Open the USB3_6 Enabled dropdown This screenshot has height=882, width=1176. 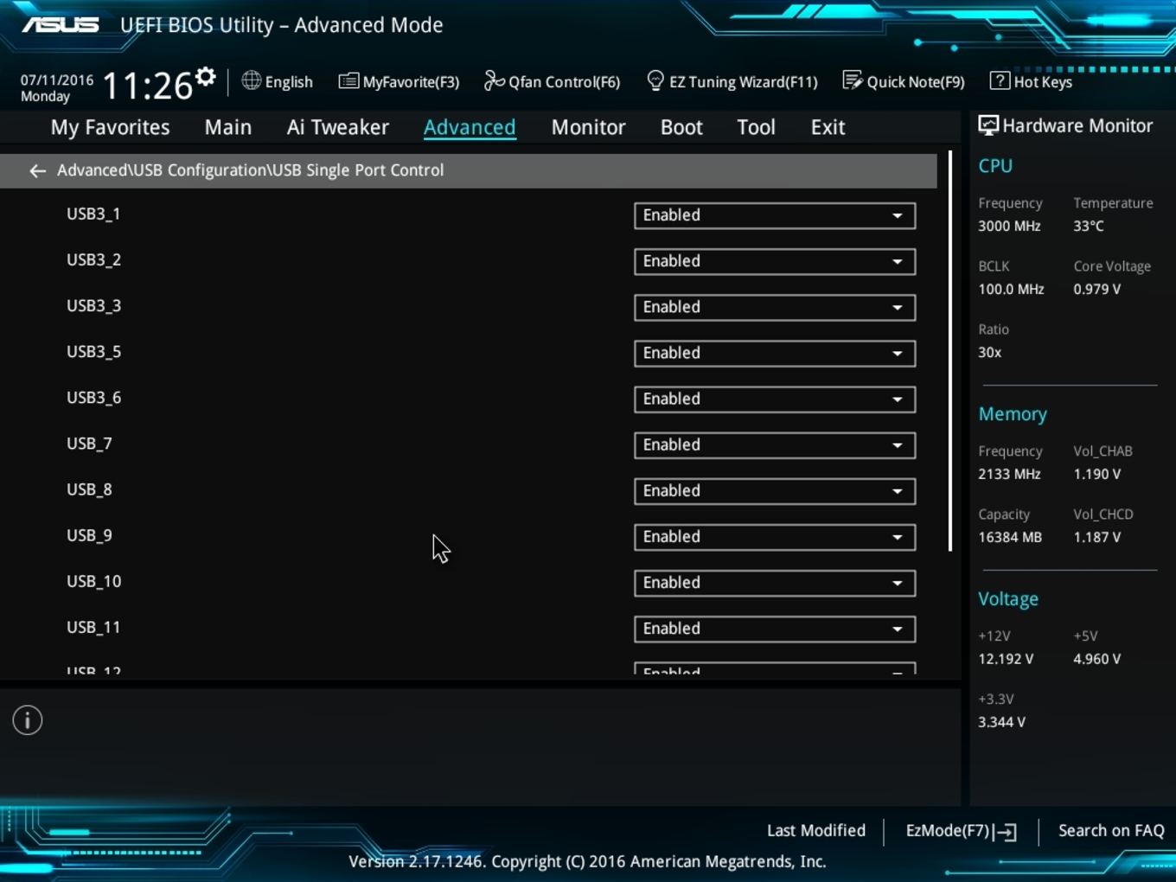[775, 399]
